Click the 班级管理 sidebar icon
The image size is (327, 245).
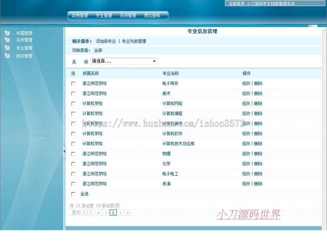7,56
